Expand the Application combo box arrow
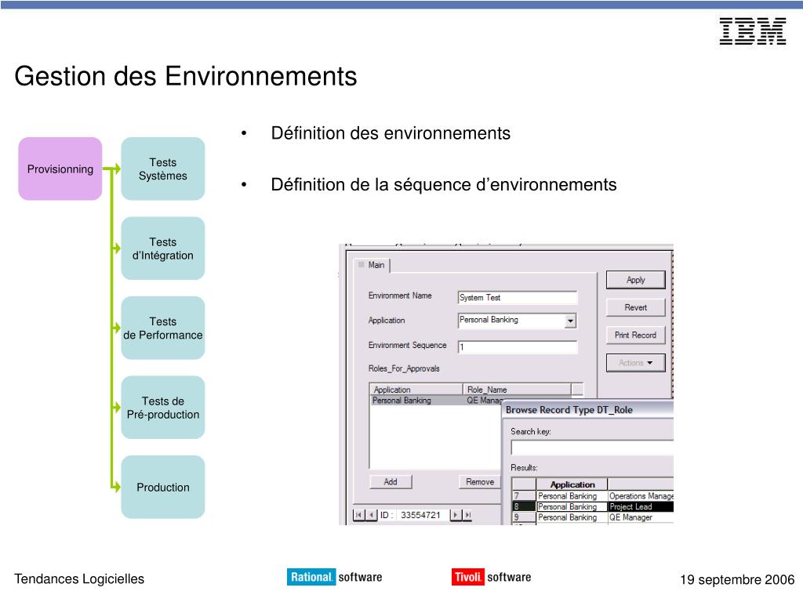Viewport: 803px width, 602px height. (571, 321)
